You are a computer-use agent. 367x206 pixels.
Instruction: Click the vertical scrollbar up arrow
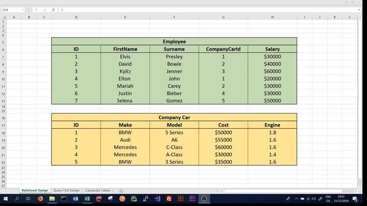click(360, 17)
